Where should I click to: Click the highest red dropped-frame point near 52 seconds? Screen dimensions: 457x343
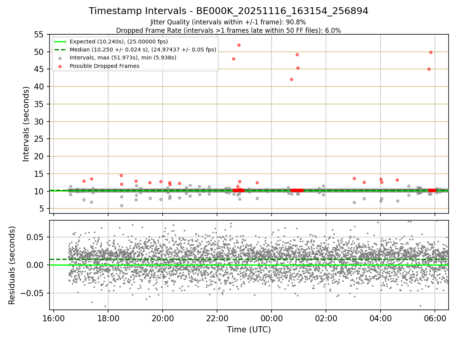coord(239,45)
